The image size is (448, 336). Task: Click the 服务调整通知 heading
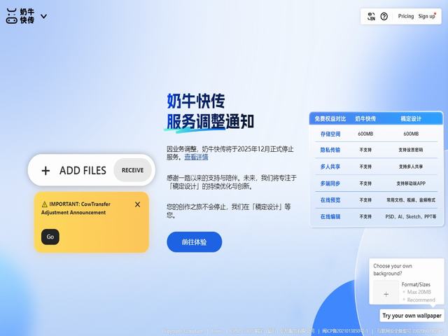[x=210, y=122]
